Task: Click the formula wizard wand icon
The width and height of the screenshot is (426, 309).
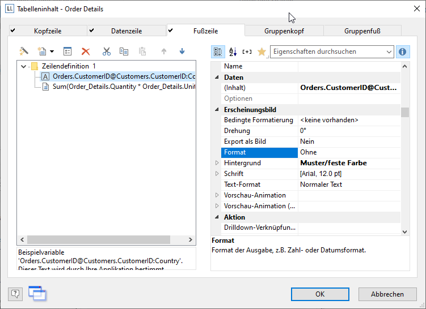Action: click(24, 51)
